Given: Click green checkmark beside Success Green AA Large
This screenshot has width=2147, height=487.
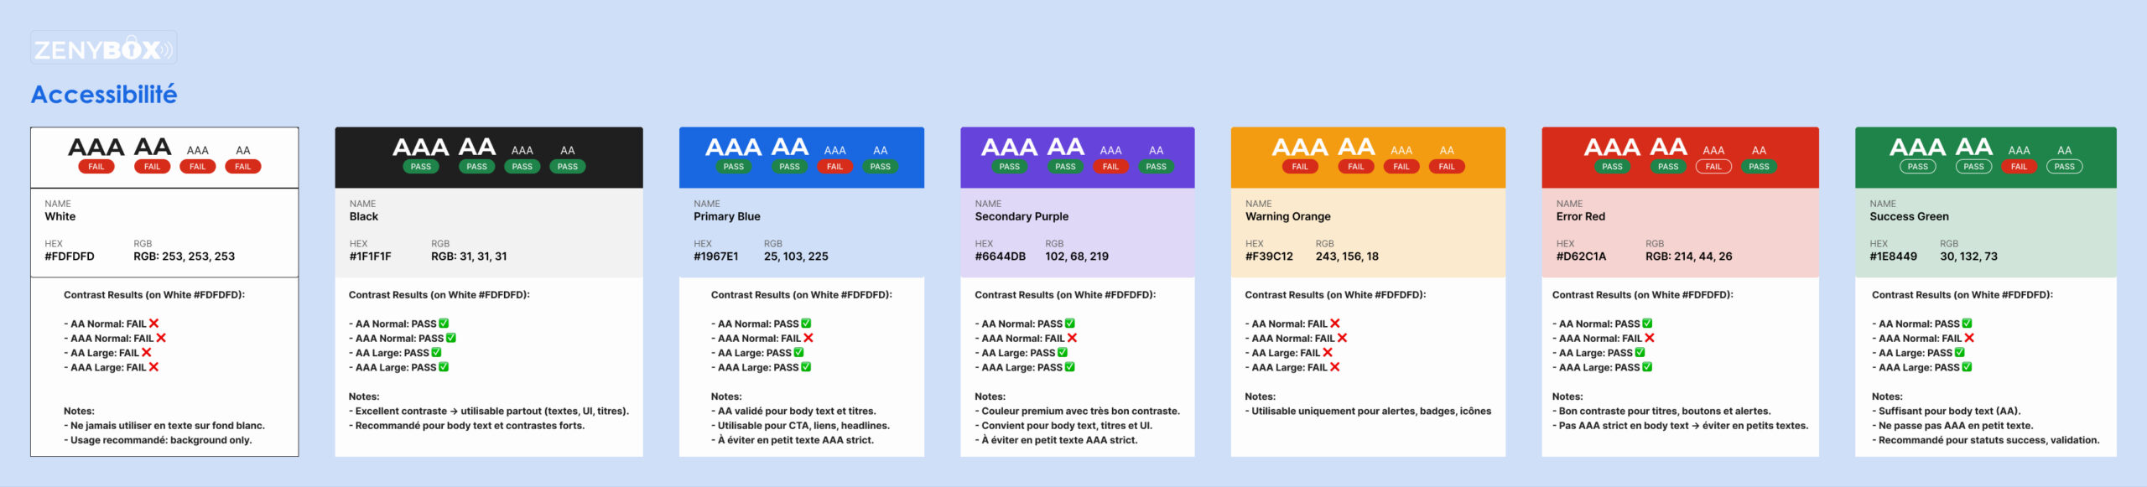Looking at the screenshot, I should coord(1959,353).
